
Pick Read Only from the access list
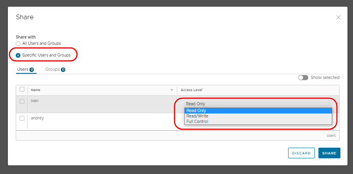point(258,110)
